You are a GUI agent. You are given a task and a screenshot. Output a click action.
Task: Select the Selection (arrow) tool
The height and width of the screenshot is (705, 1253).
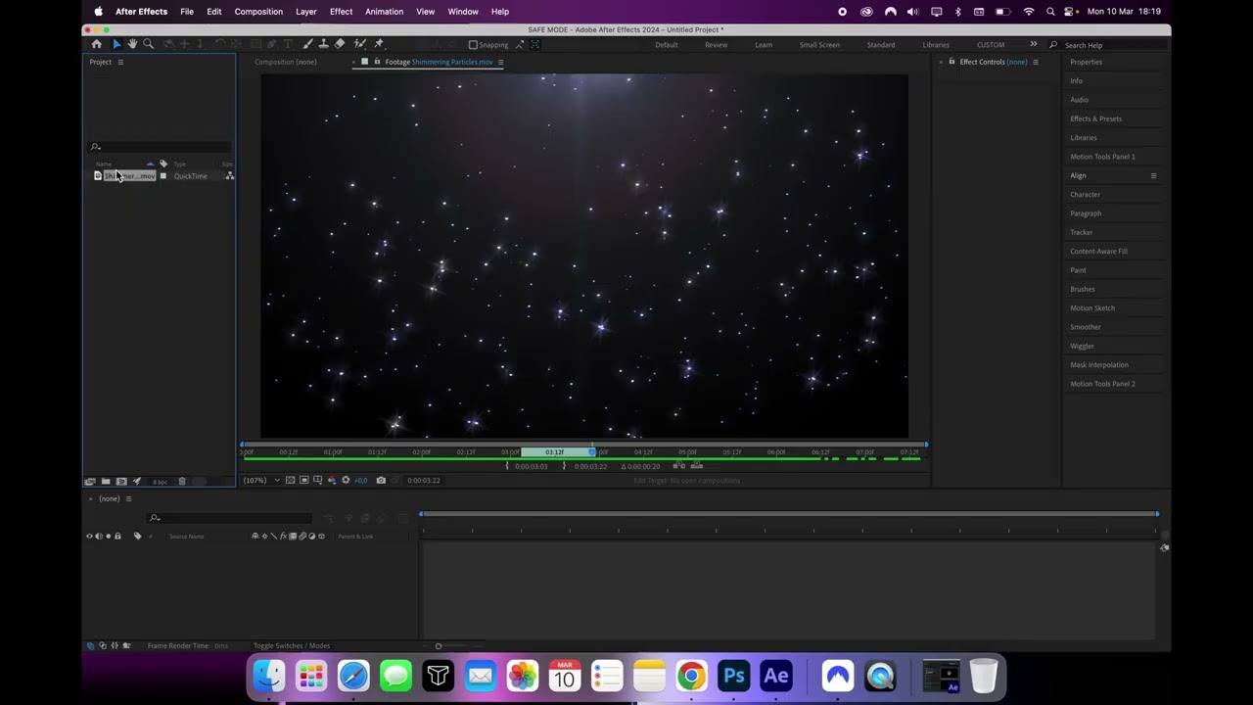click(116, 44)
